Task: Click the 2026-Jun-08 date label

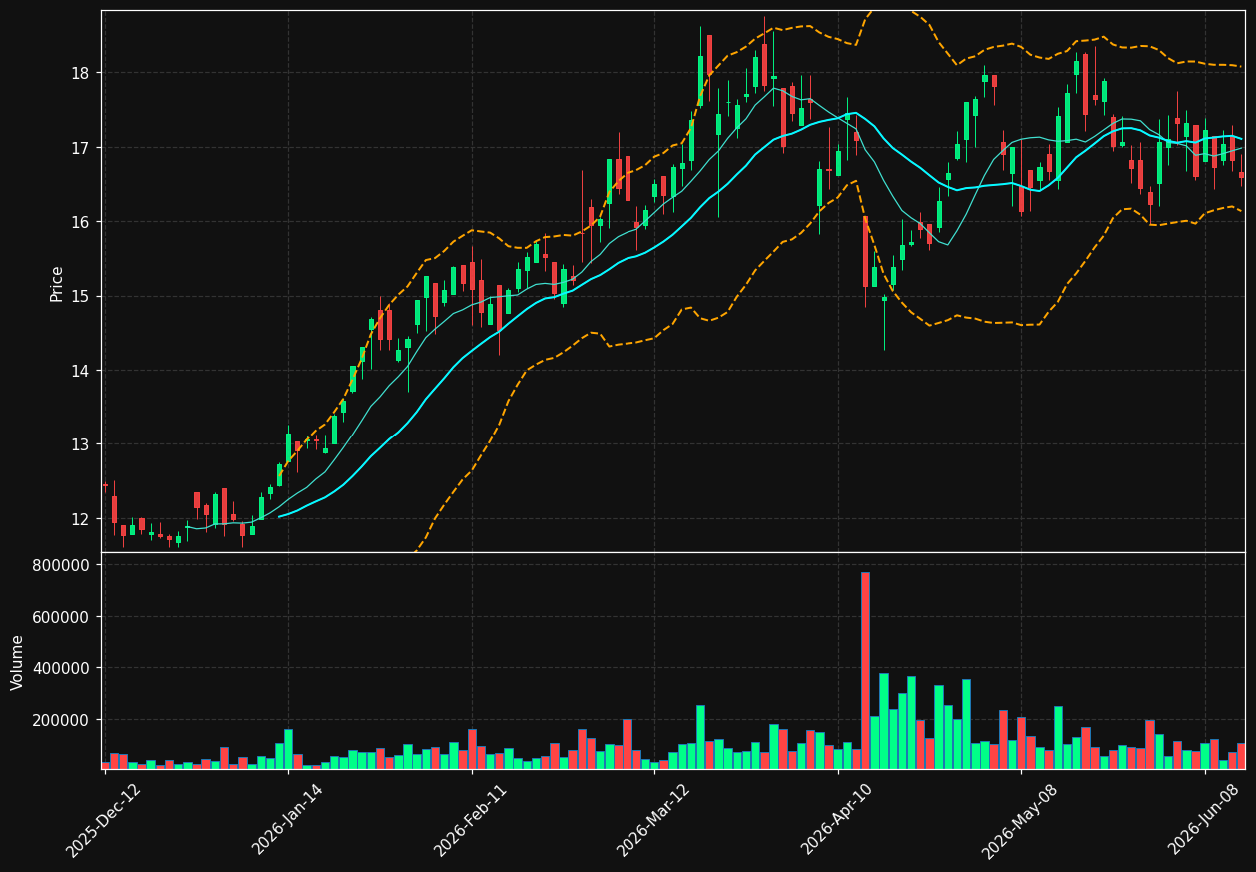Action: (1204, 820)
